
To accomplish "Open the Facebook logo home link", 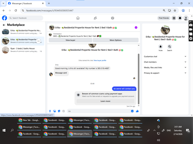I will coord(5,18).
